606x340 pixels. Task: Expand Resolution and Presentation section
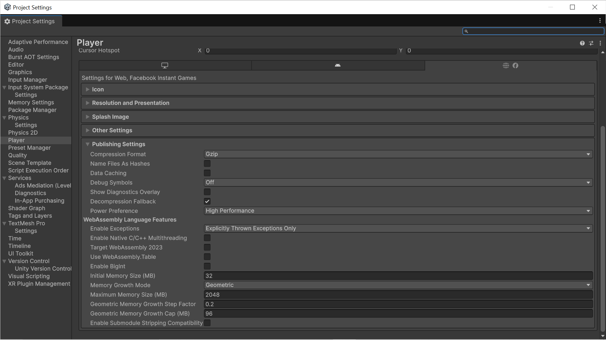pyautogui.click(x=338, y=103)
